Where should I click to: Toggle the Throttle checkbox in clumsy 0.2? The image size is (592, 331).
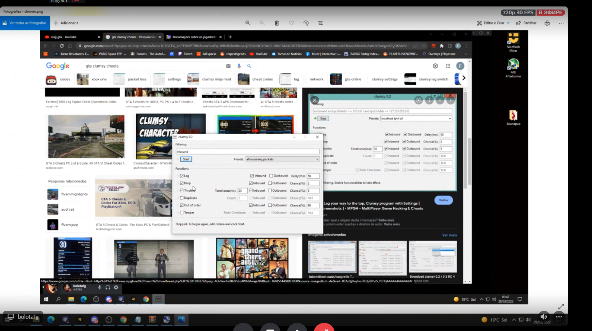click(x=182, y=191)
